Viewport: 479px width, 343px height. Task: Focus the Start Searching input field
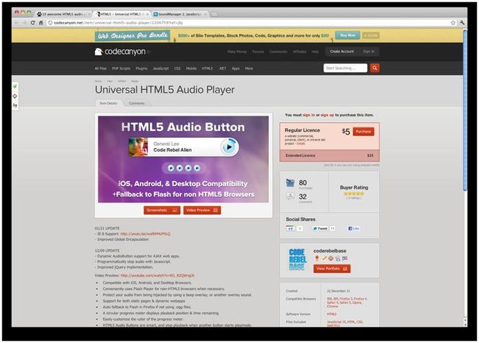coord(345,68)
